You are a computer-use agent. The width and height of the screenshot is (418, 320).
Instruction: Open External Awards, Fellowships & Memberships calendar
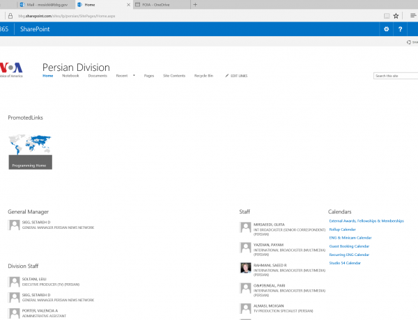366,221
